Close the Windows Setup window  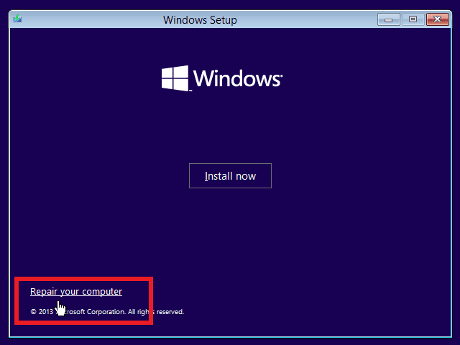pos(438,19)
